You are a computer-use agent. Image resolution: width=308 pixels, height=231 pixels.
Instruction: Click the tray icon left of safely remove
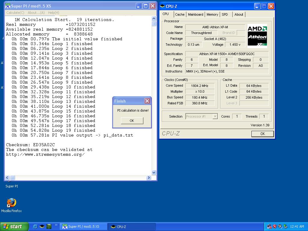pos(280,226)
